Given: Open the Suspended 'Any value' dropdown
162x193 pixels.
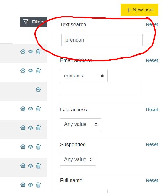Looking at the screenshot, I should pos(78,160).
